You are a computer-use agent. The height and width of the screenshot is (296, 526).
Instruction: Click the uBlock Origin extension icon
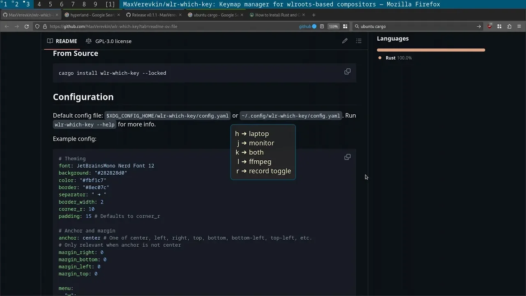(x=489, y=26)
